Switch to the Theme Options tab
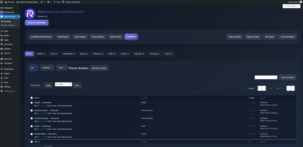 coord(98,37)
